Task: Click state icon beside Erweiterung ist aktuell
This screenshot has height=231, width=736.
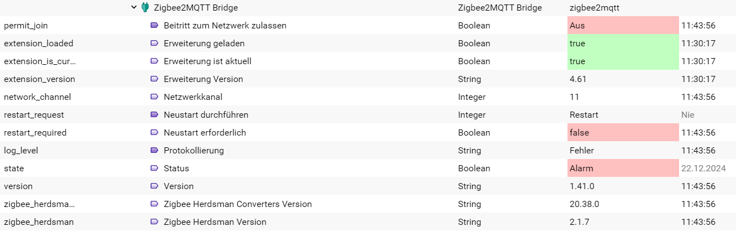Action: 155,61
